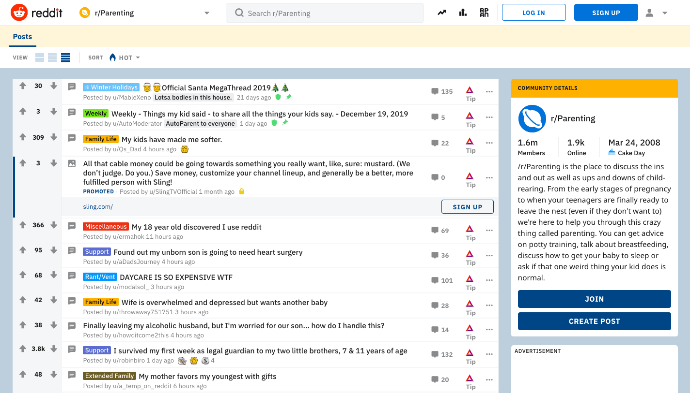Open 28 comments on Wife overwhelmed post
Image resolution: width=690 pixels, height=393 pixels.
click(x=440, y=306)
